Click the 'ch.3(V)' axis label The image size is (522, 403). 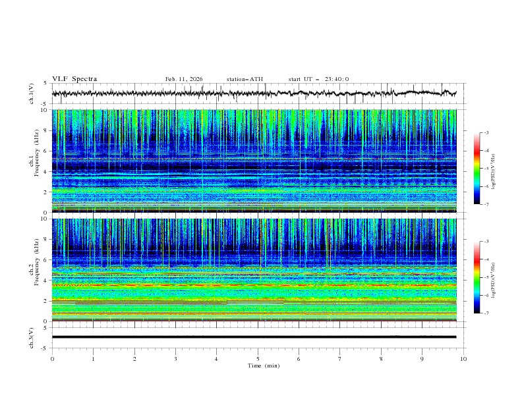click(x=32, y=338)
